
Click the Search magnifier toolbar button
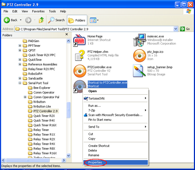[56, 20]
